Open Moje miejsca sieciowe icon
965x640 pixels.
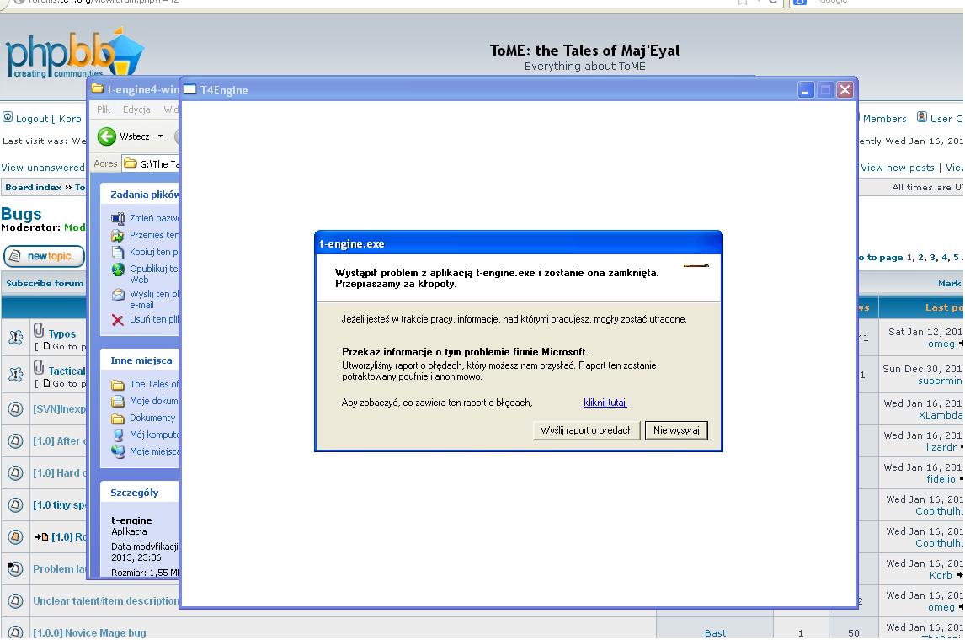point(118,451)
